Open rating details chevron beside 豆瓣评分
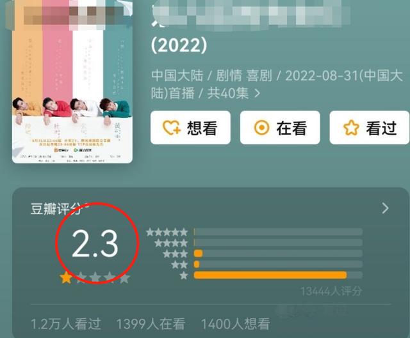Viewport: 410px width, 338px height. point(385,208)
